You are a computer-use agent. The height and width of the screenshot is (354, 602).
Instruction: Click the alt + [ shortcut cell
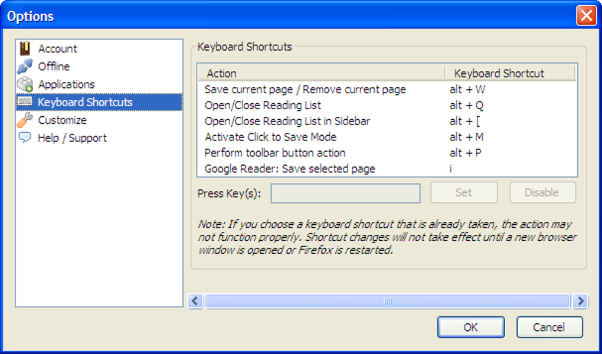point(464,121)
